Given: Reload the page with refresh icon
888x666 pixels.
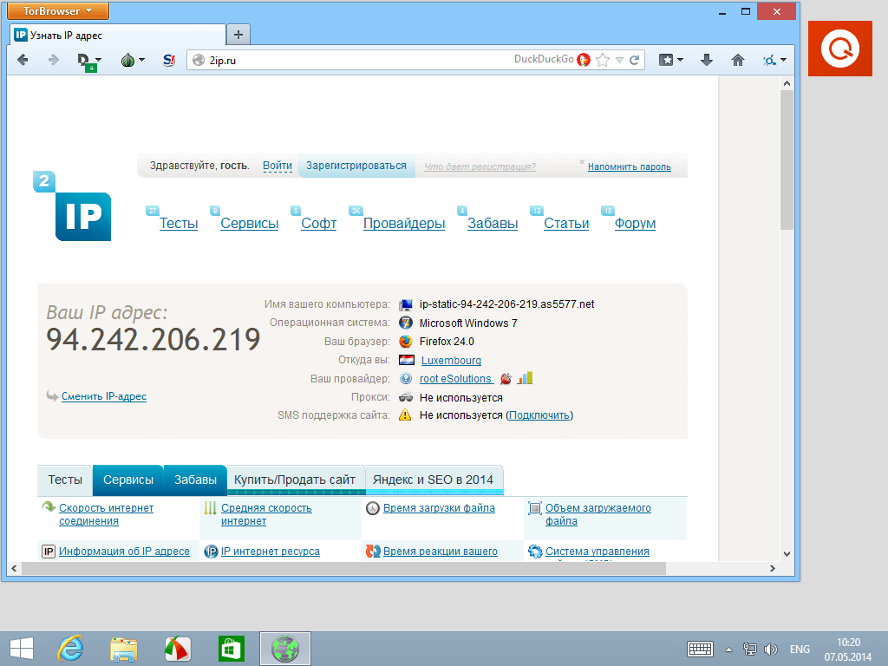Looking at the screenshot, I should coord(634,60).
